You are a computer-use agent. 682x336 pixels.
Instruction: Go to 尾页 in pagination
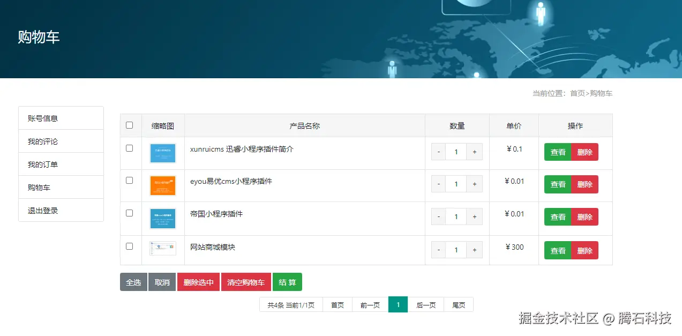[x=459, y=305]
